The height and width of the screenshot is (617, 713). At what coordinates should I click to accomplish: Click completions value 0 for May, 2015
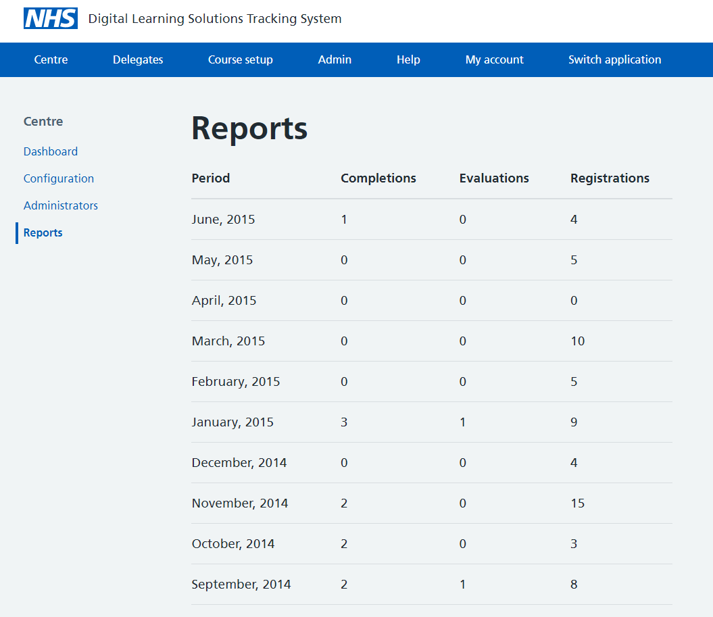tap(344, 260)
